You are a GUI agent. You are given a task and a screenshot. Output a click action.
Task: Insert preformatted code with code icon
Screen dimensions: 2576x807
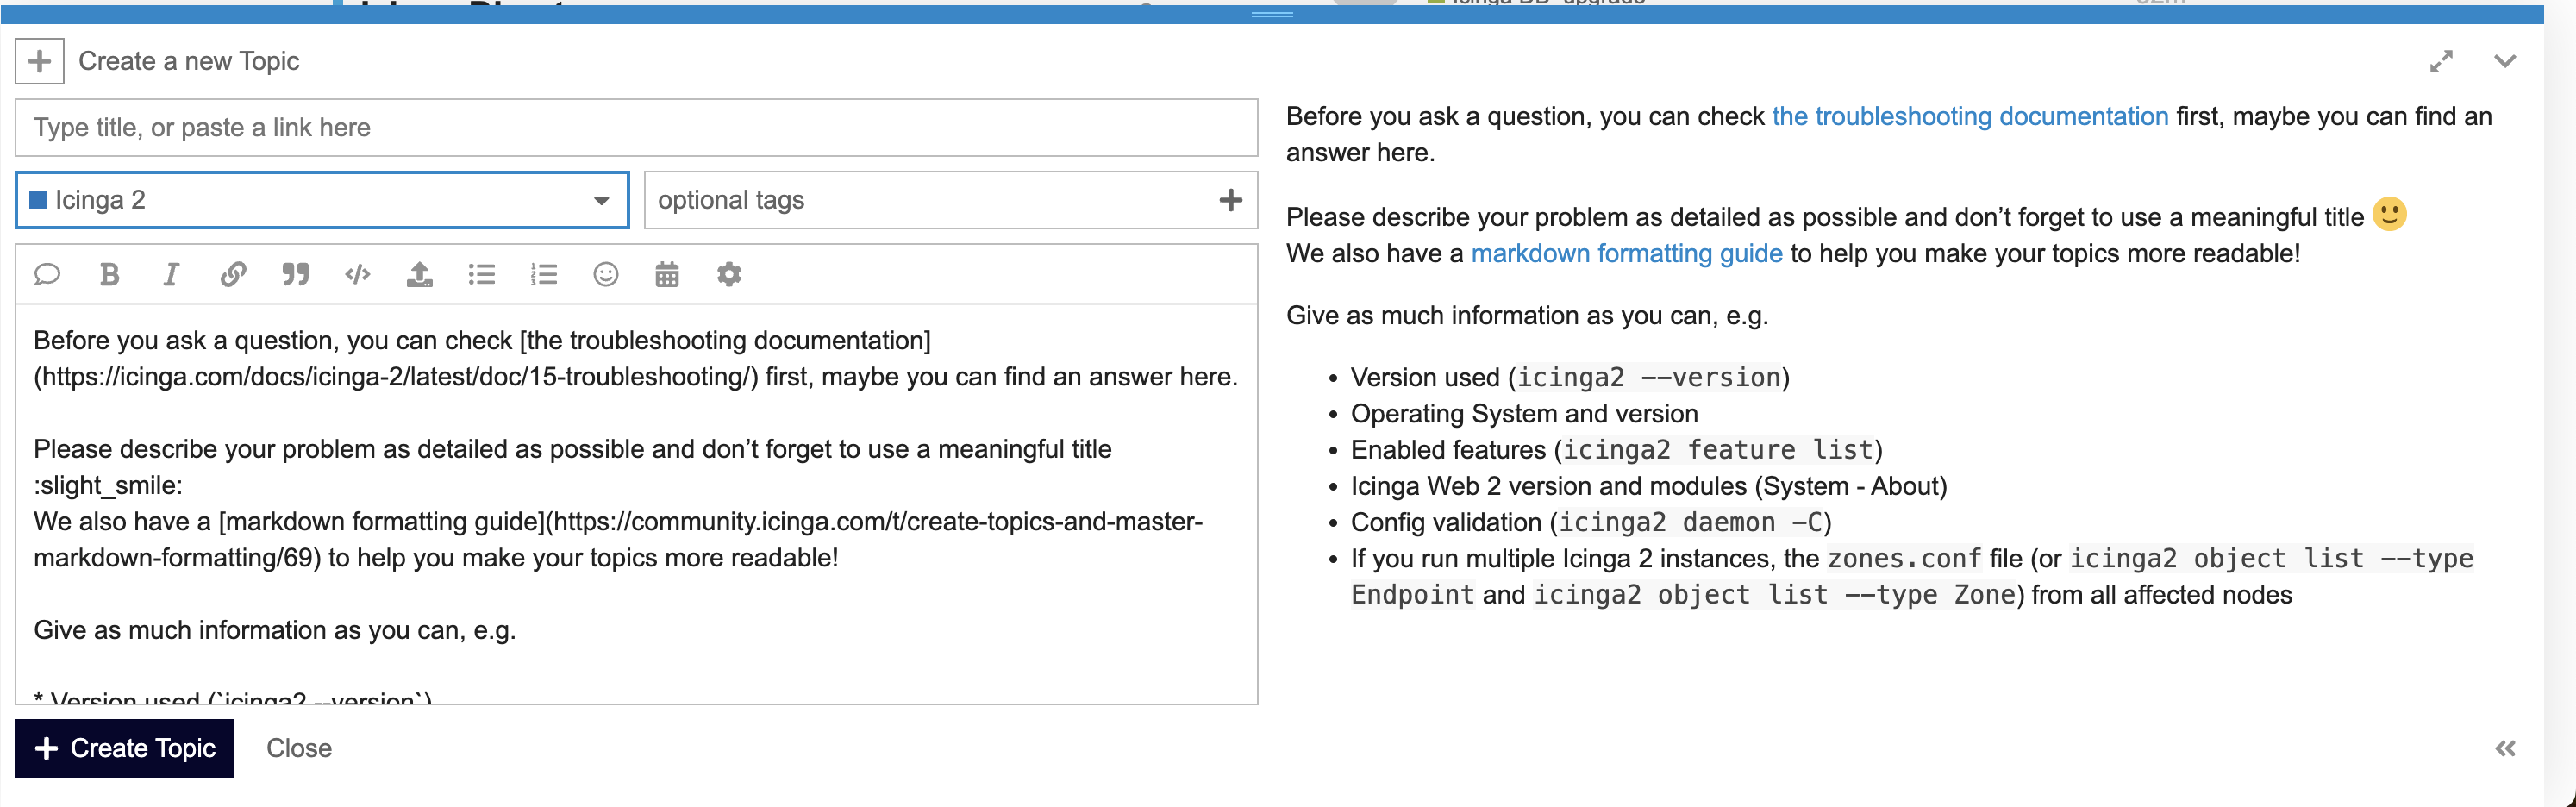(357, 274)
